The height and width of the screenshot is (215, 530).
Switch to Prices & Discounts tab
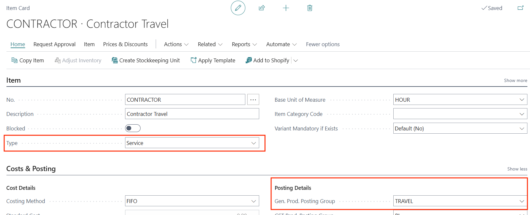(125, 44)
